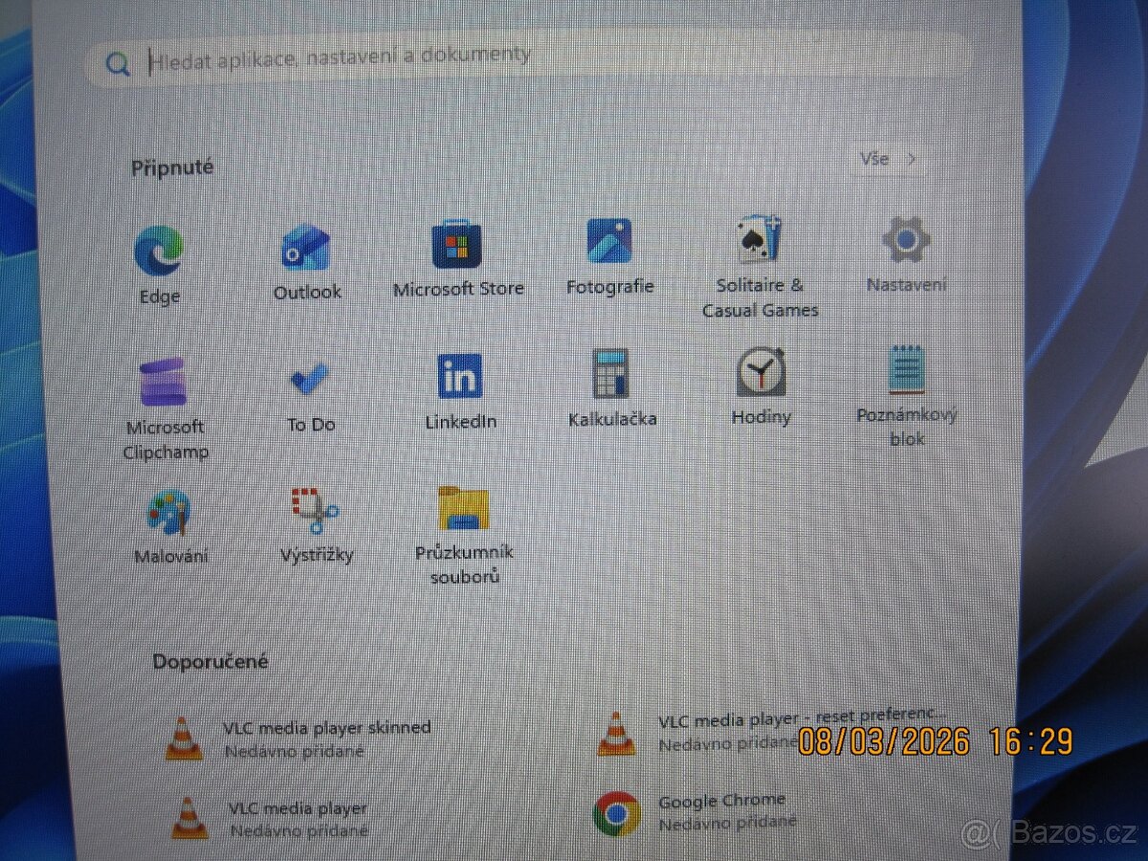1148x861 pixels.
Task: Open the Hodiny clock app
Action: [761, 373]
